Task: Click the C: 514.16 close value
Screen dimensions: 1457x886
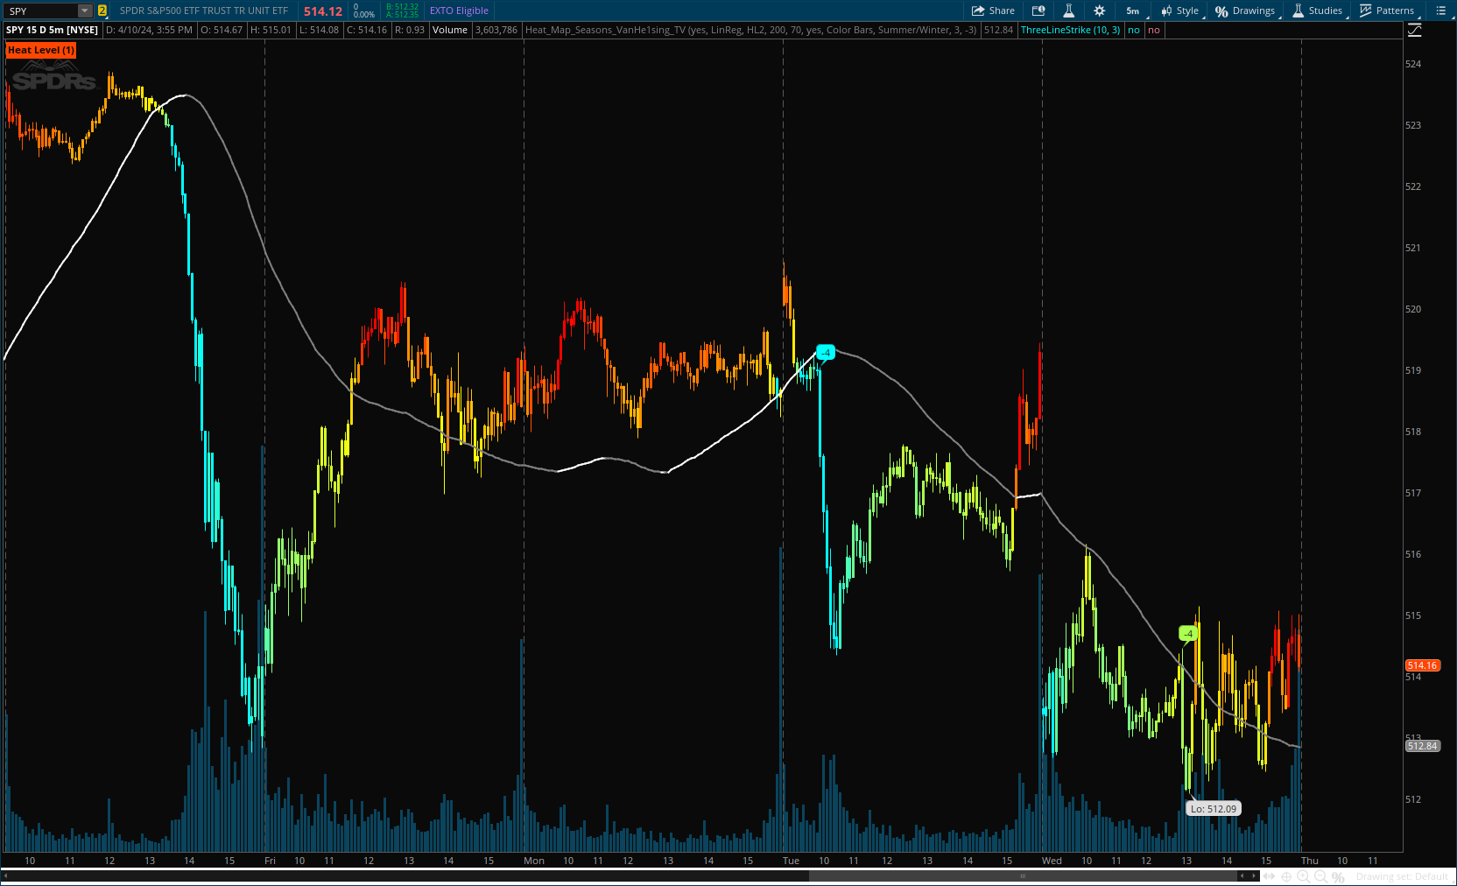Action: [367, 30]
